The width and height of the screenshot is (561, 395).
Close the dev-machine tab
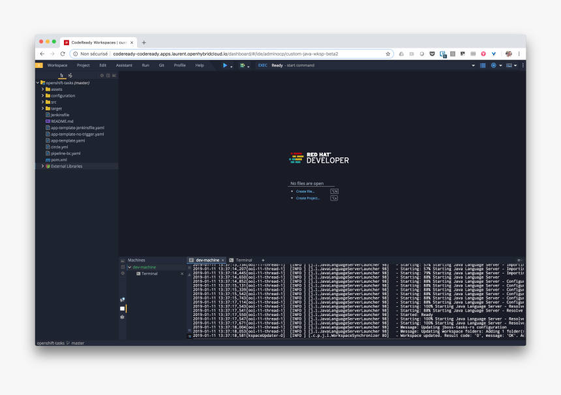222,261
